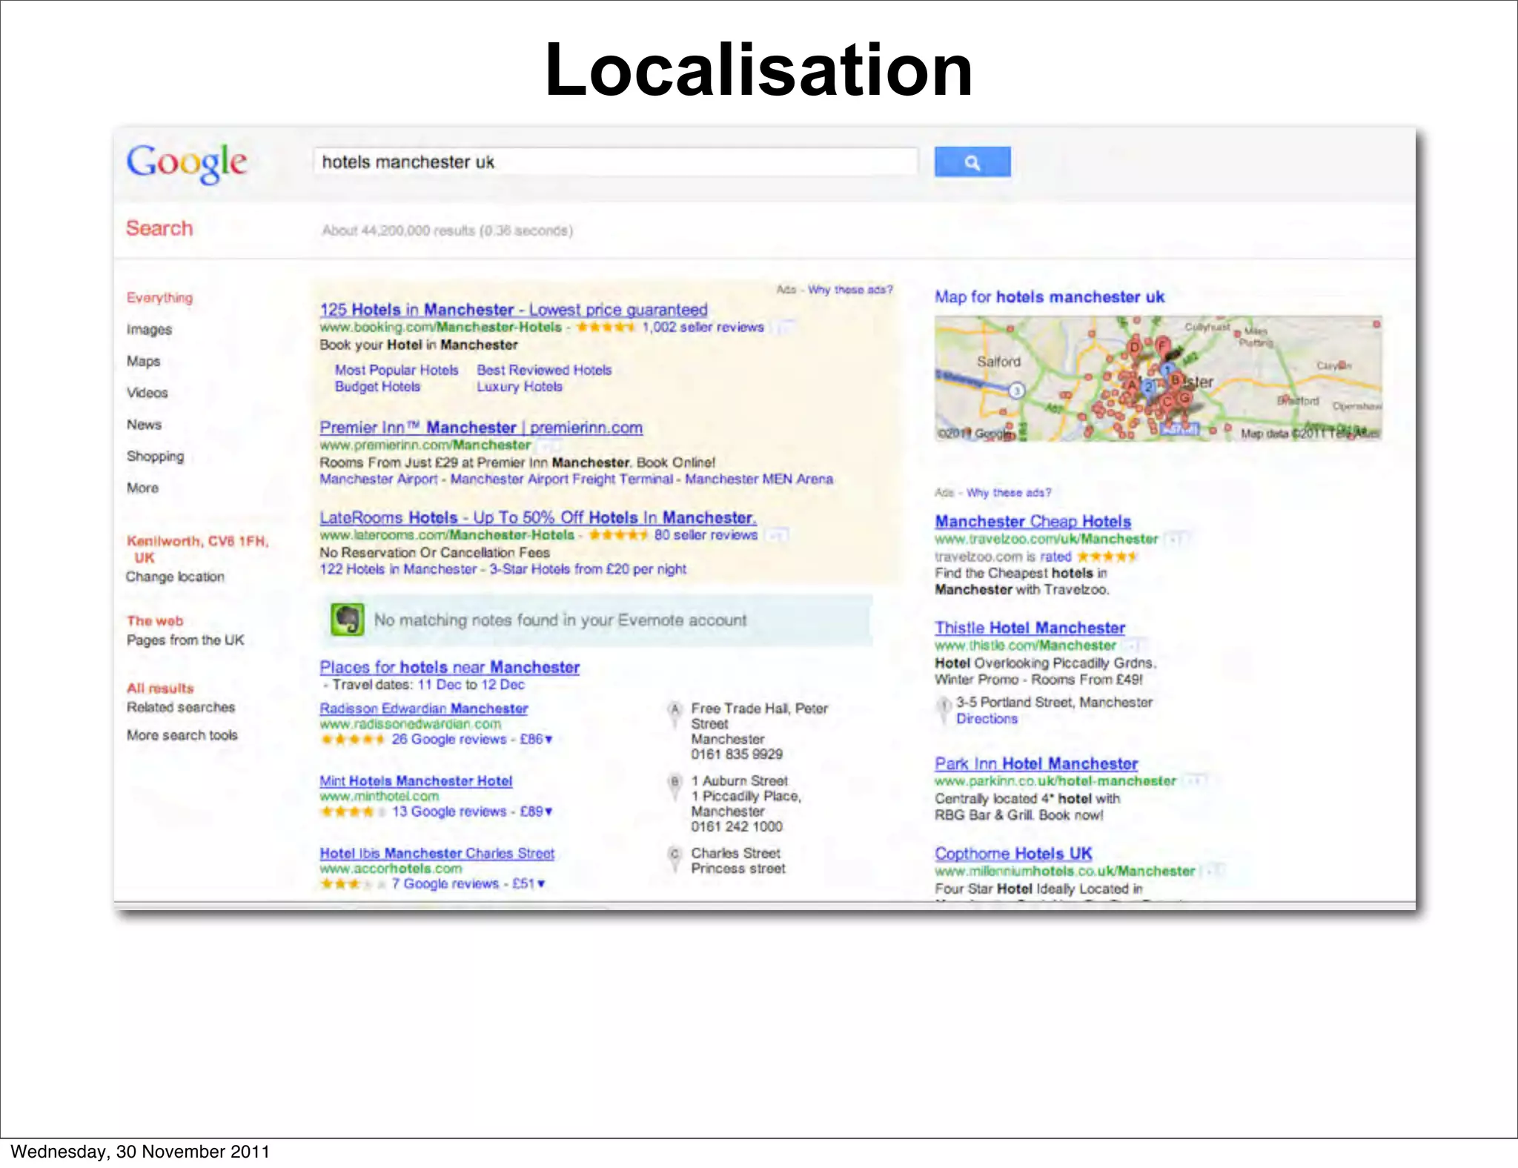Click the Google logo
Screen dimensions: 1518x1168
click(186, 163)
